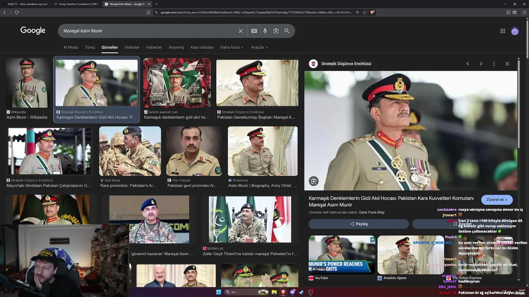Search inside the image with Lens overlay icon
Screen dimensions: 529x297
[x=314, y=181]
